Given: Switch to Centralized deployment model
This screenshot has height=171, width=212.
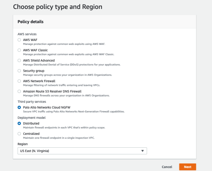Looking at the screenshot, I should (20, 134).
